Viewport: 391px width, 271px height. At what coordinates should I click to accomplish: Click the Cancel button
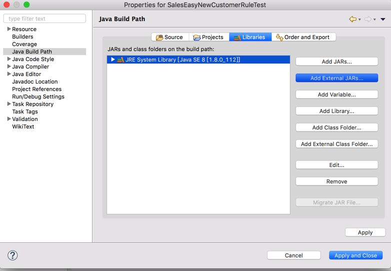tap(293, 255)
